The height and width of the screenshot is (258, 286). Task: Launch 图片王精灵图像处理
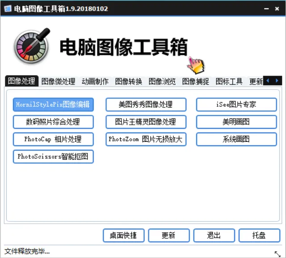[x=146, y=122]
